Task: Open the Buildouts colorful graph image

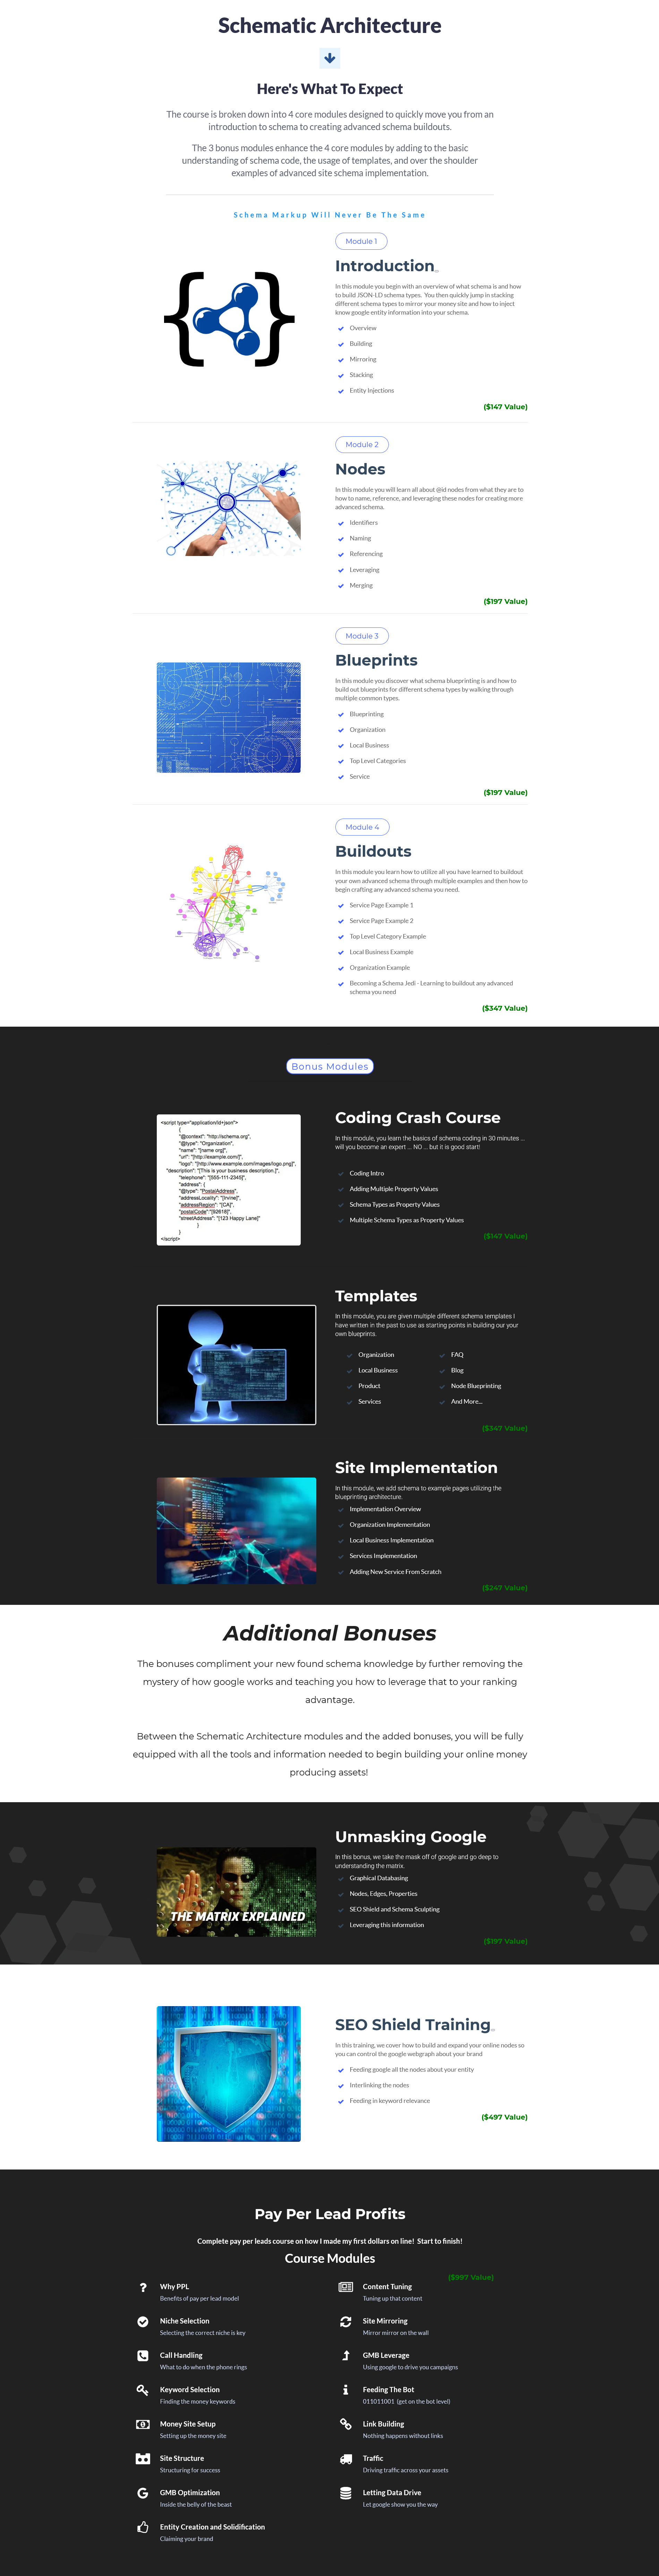Action: click(229, 904)
